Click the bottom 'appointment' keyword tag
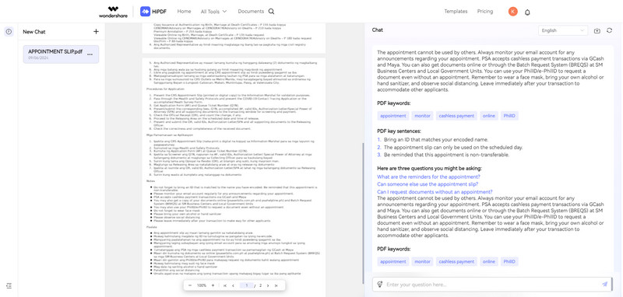The width and height of the screenshot is (623, 297). [x=393, y=262]
